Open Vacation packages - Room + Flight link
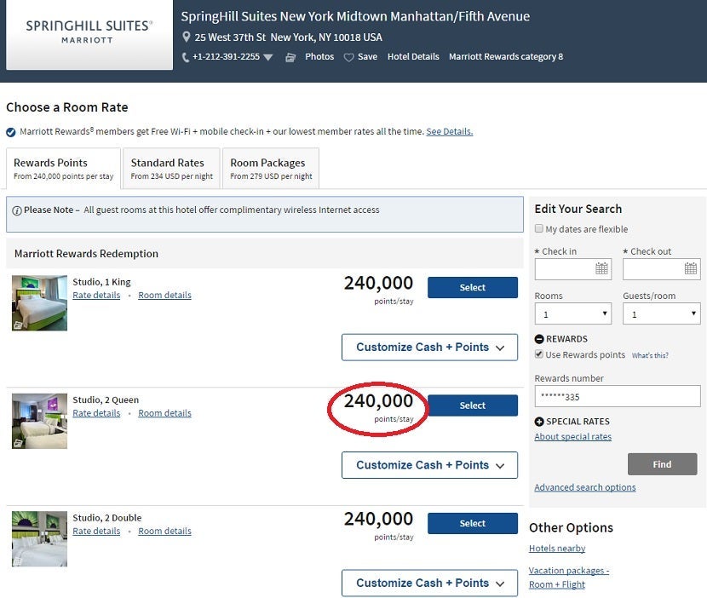707x598 pixels. (569, 578)
